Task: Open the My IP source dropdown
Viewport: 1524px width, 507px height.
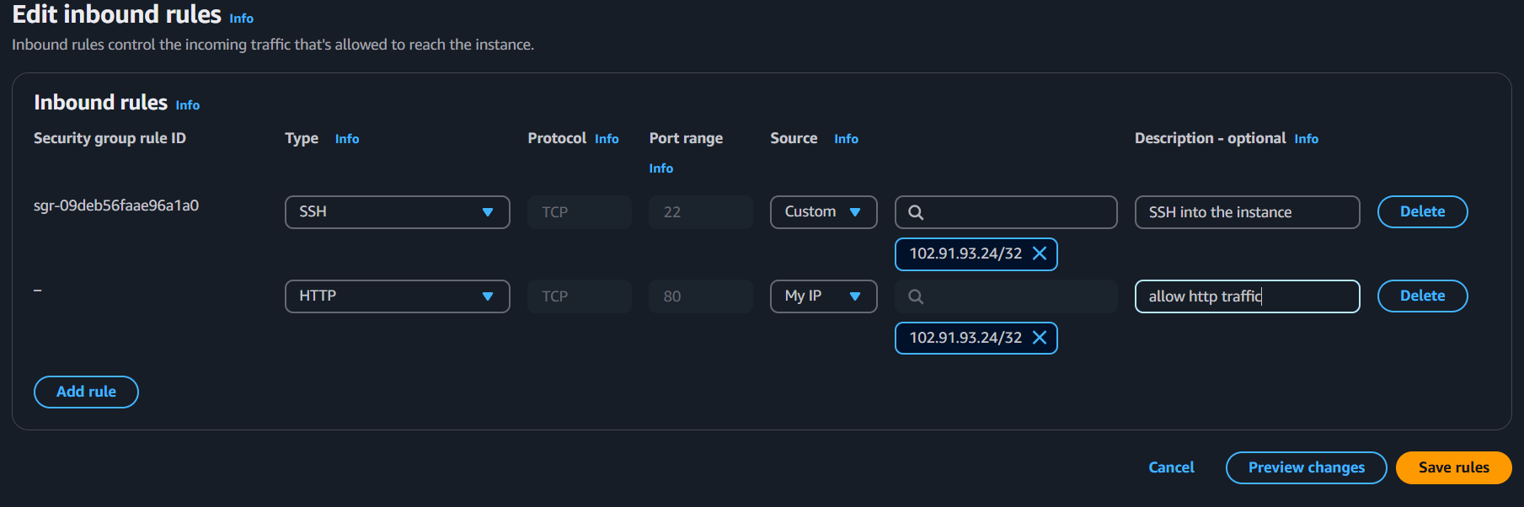Action: (x=824, y=296)
